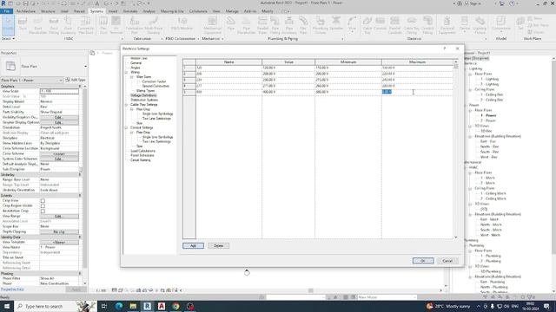The height and width of the screenshot is (312, 556).
Task: Select Correction Factor under Wire Sizes
Action: click(x=154, y=81)
